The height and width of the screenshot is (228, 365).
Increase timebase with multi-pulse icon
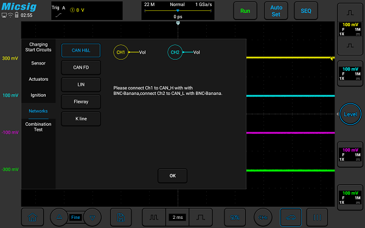coord(154,217)
